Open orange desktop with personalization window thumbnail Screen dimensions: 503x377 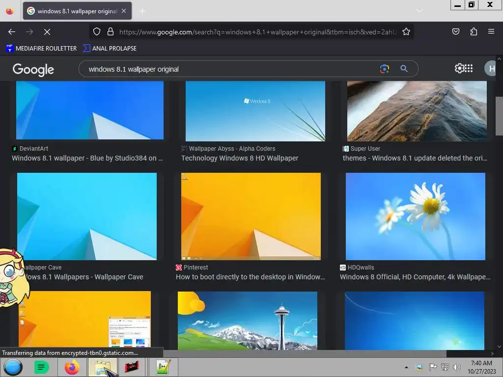click(84, 319)
